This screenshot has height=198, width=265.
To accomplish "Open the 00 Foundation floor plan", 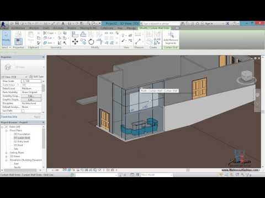I will pyautogui.click(x=22, y=134).
